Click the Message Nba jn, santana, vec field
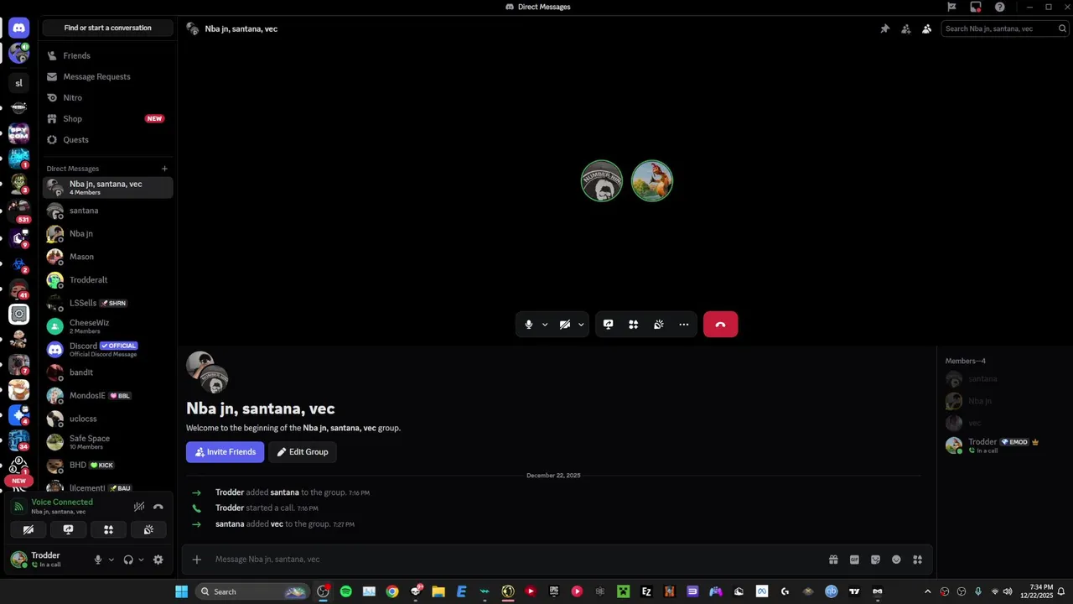Viewport: 1073px width, 604px height. tap(516, 560)
